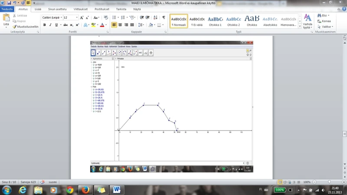Click the bulleted list icon
This screenshot has height=195, width=347.
click(115, 18)
